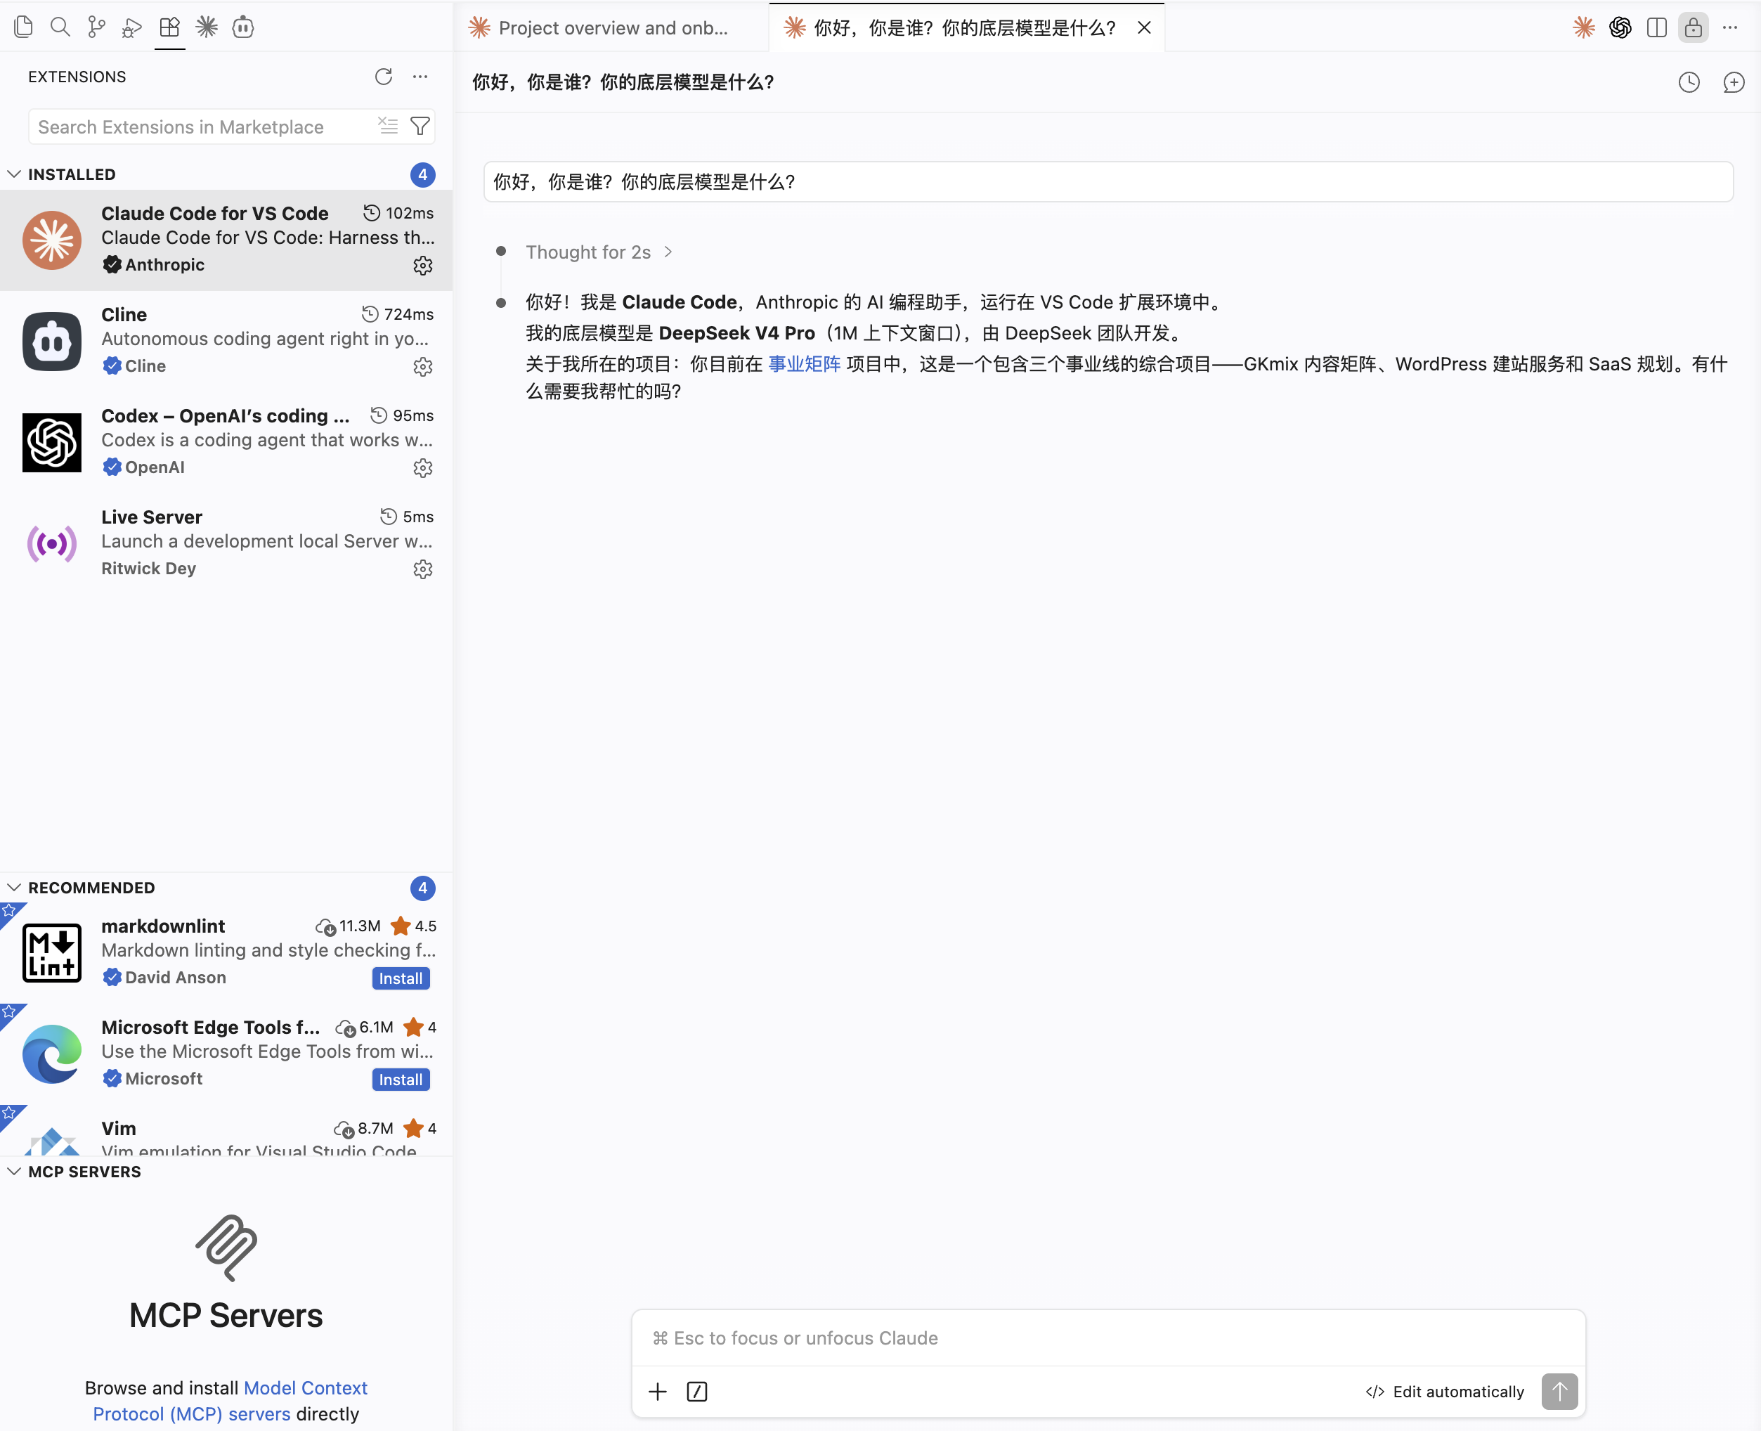Focus the Claude message input box

point(1108,1338)
